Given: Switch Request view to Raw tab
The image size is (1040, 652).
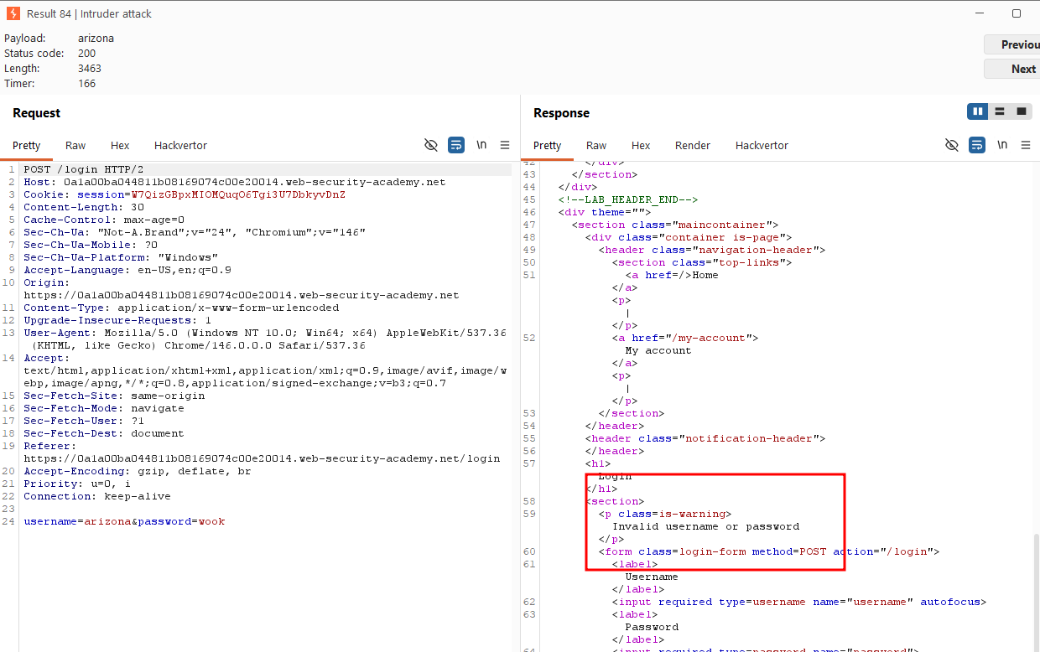Looking at the screenshot, I should [75, 145].
